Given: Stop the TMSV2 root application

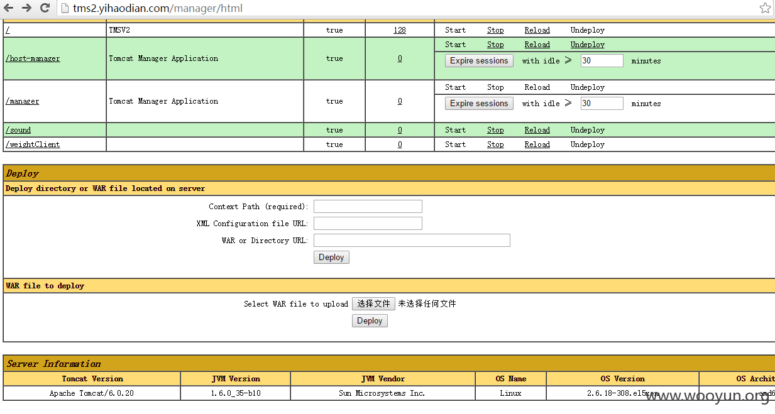Looking at the screenshot, I should [x=495, y=30].
